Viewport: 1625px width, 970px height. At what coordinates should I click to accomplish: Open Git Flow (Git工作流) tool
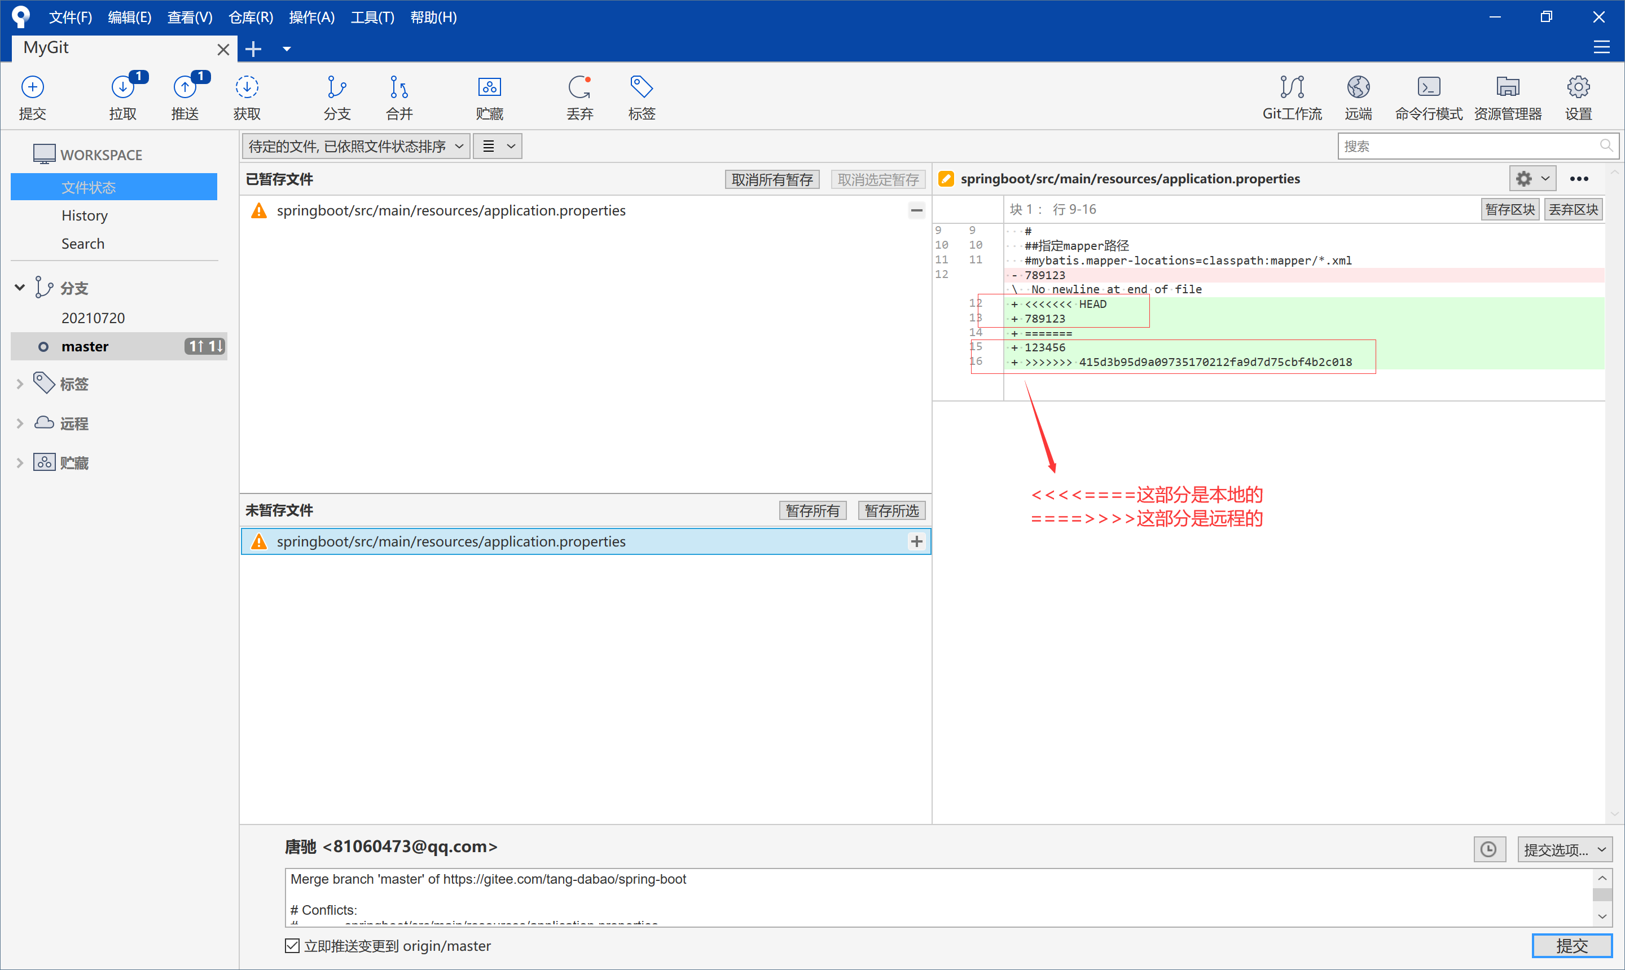[1292, 87]
